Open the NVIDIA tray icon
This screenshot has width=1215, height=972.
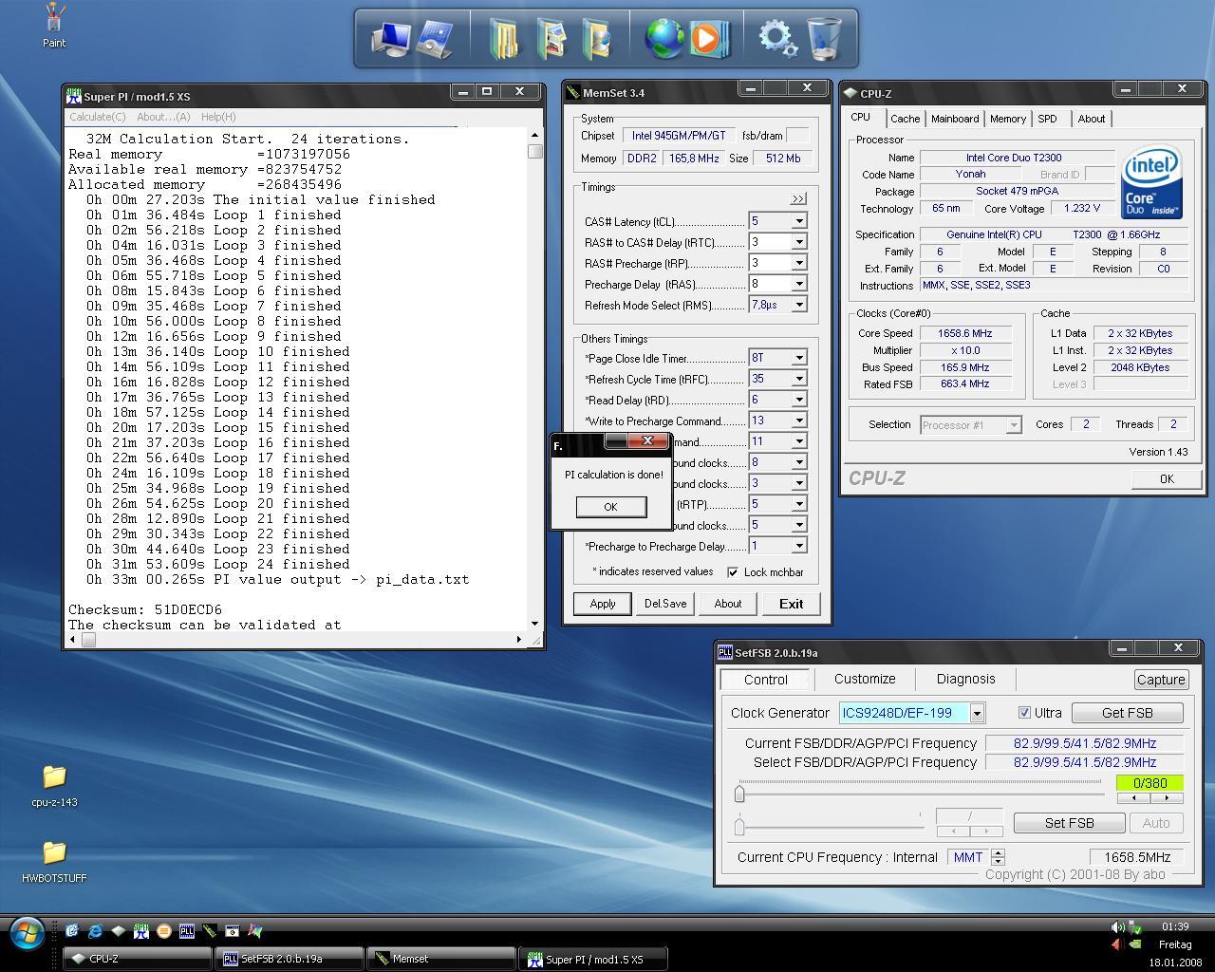(1135, 944)
